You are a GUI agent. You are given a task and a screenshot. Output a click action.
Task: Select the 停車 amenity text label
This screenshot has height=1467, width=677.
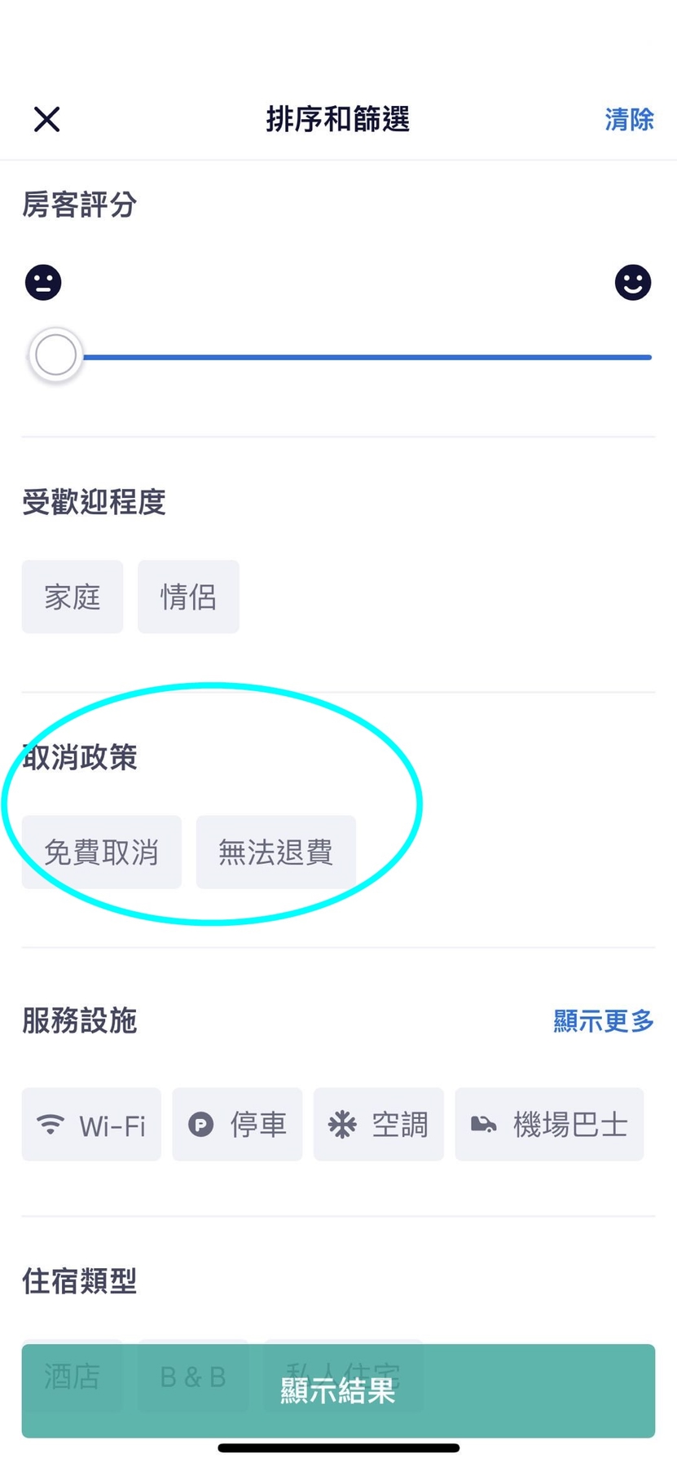[258, 1125]
